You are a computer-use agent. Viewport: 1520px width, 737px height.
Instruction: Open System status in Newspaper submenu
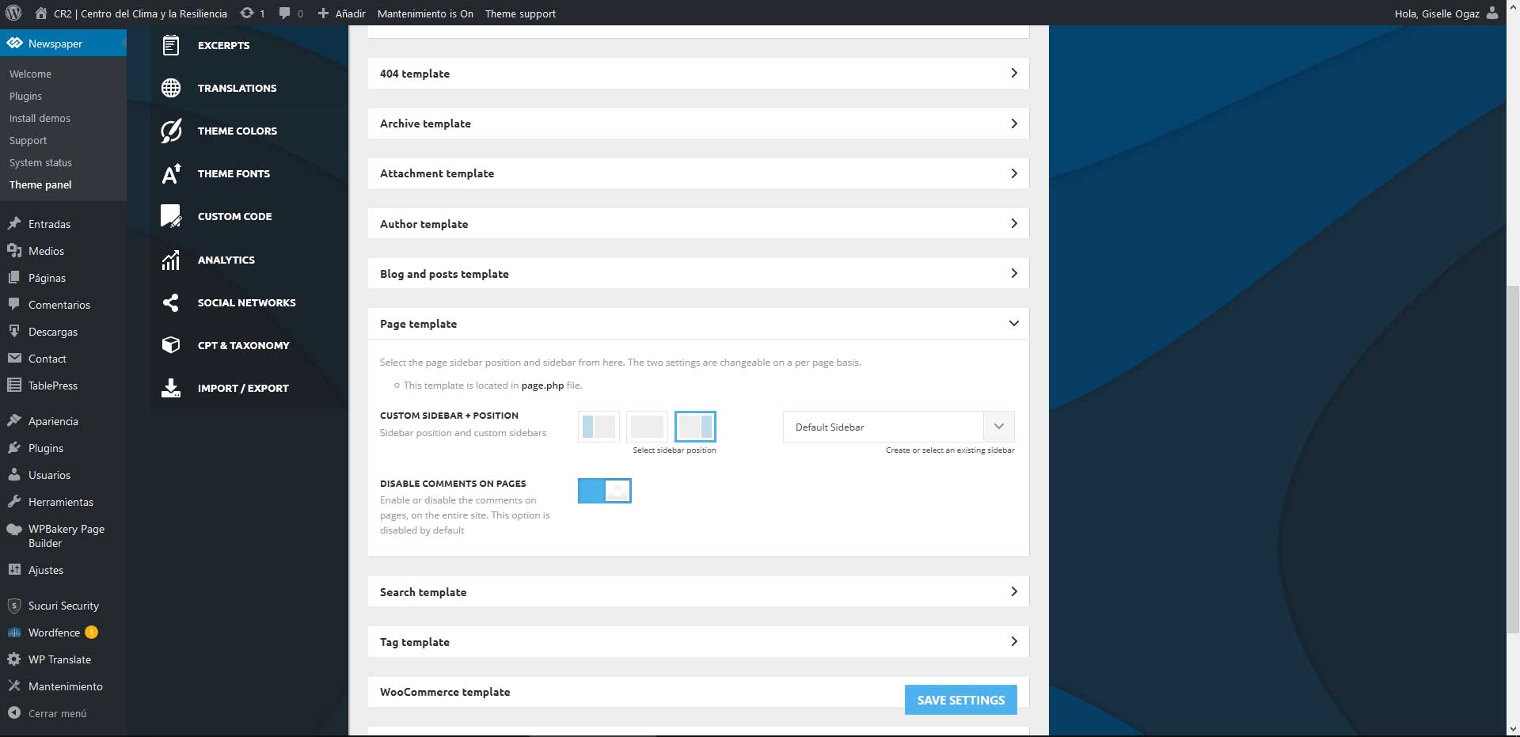[40, 162]
